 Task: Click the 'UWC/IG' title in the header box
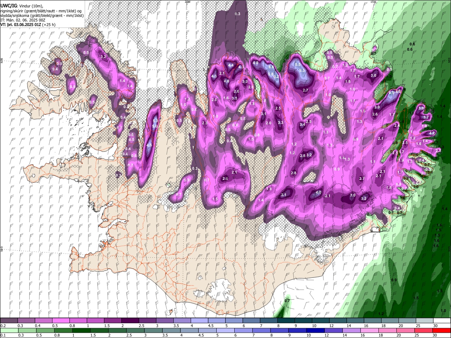[x=8, y=6]
